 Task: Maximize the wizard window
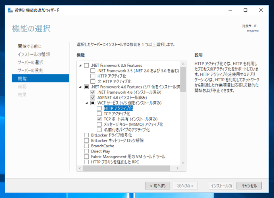(245, 10)
